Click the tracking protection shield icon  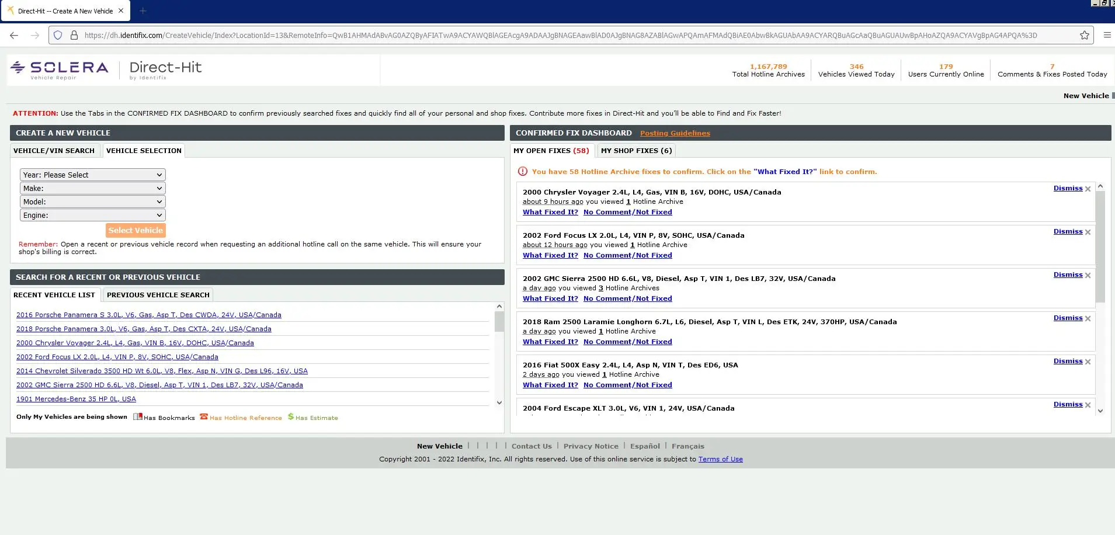click(58, 35)
